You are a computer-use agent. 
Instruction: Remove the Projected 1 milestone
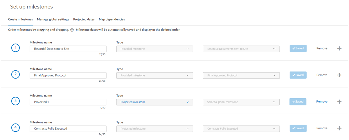[x=322, y=102]
